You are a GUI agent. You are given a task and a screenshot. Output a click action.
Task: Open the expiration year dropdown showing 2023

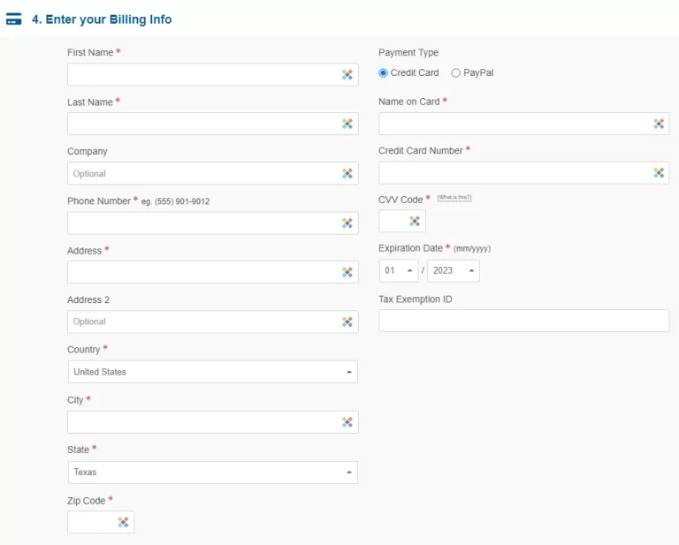tap(454, 270)
